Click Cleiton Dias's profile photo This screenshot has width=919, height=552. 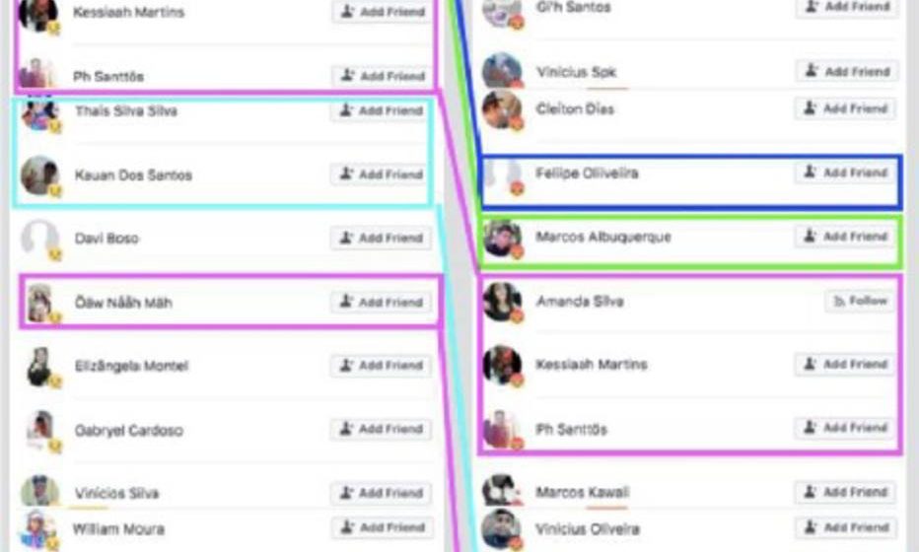[x=502, y=109]
